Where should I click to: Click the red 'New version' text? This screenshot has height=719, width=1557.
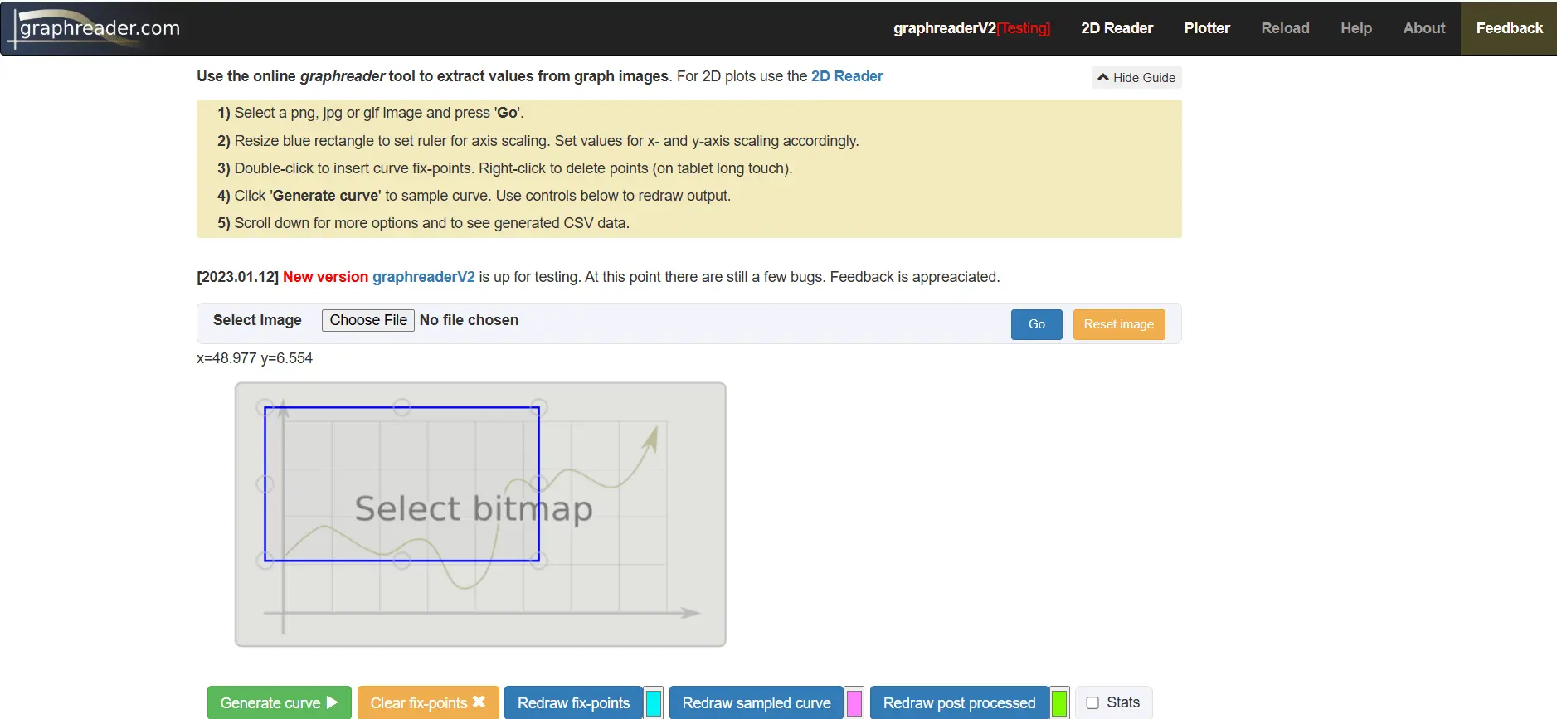(325, 277)
